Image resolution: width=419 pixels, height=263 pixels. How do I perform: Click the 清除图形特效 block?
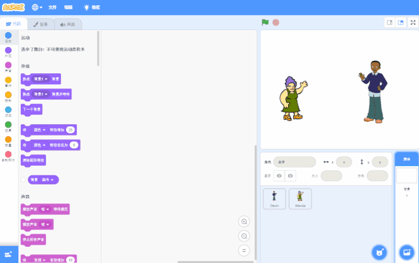click(33, 160)
